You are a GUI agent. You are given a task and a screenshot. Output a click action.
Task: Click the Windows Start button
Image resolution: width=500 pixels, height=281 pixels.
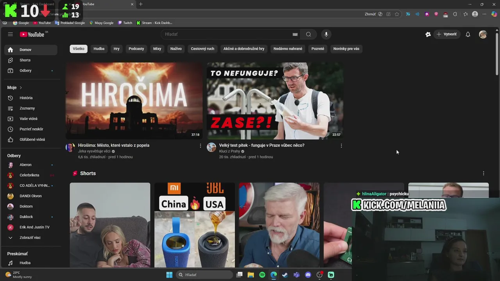[x=169, y=275]
